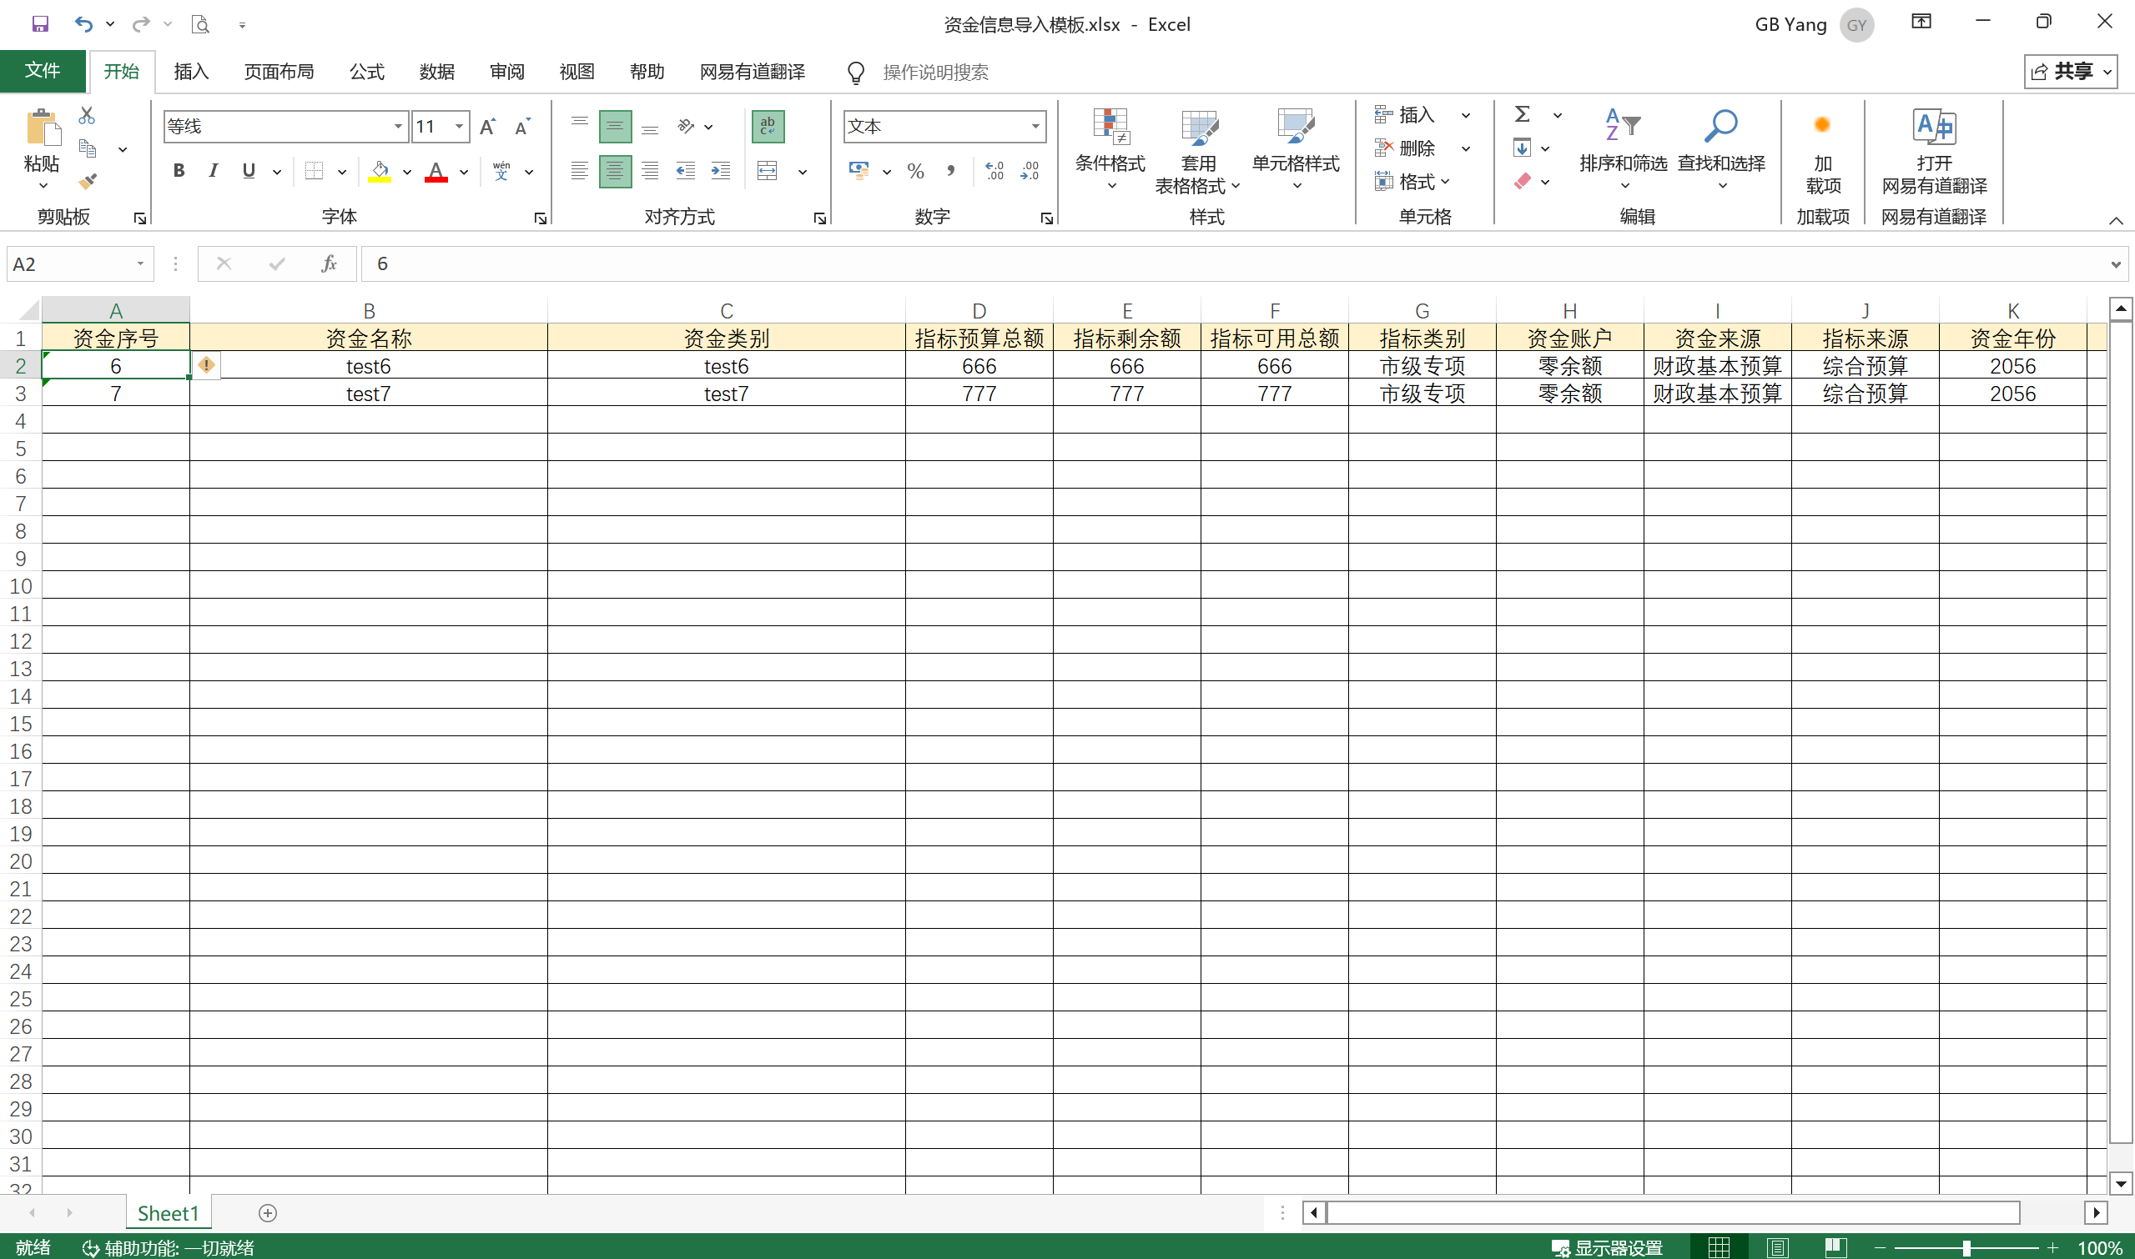Activate the Format Painter brush
The height and width of the screenshot is (1259, 2135).
coord(88,181)
